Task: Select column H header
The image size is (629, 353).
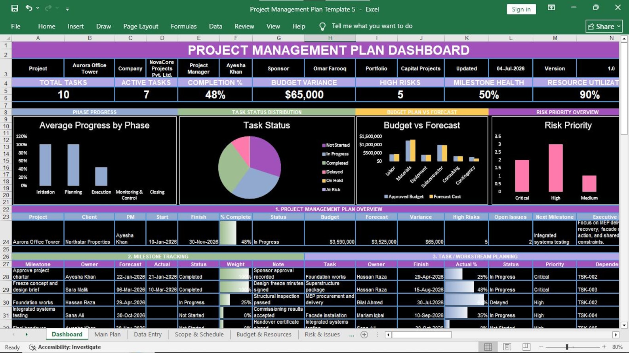Action: click(x=330, y=38)
